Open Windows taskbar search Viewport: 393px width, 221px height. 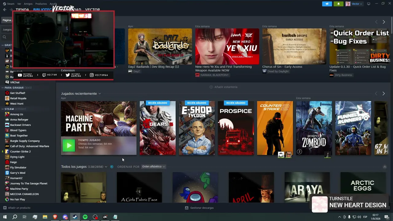pyautogui.click(x=14, y=217)
